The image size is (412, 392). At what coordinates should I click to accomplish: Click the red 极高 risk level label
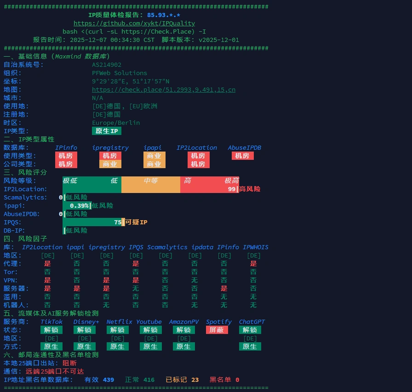[x=231, y=181]
